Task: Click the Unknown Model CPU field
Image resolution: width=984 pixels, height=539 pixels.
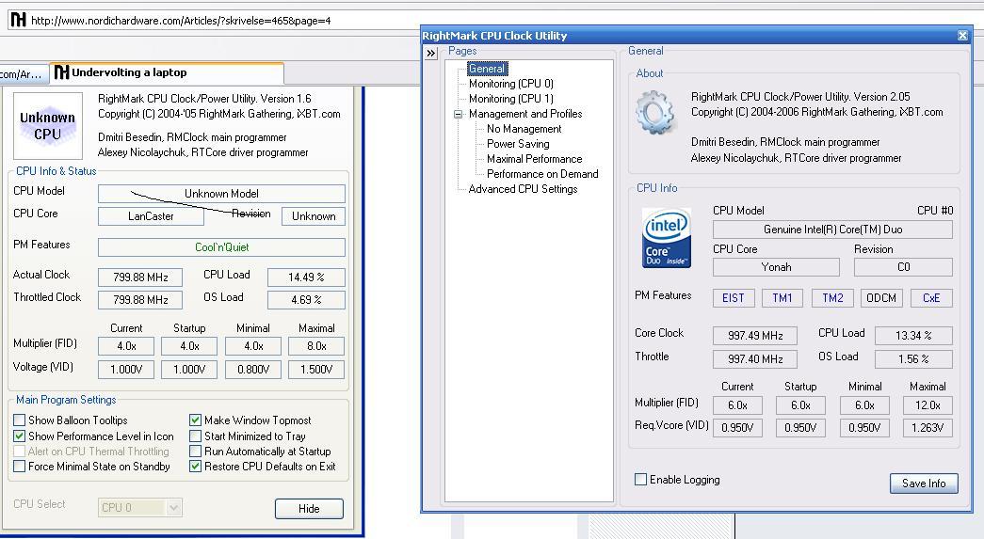Action: (x=221, y=194)
